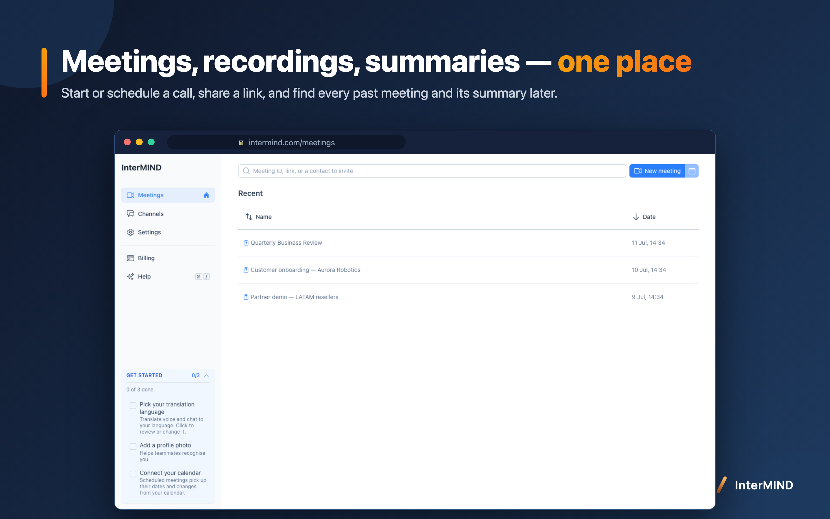Click the Settings gear icon

point(130,233)
